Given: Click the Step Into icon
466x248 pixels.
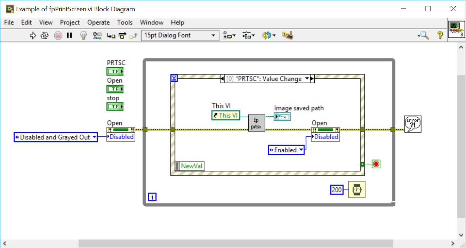Looking at the screenshot, I should [111, 35].
